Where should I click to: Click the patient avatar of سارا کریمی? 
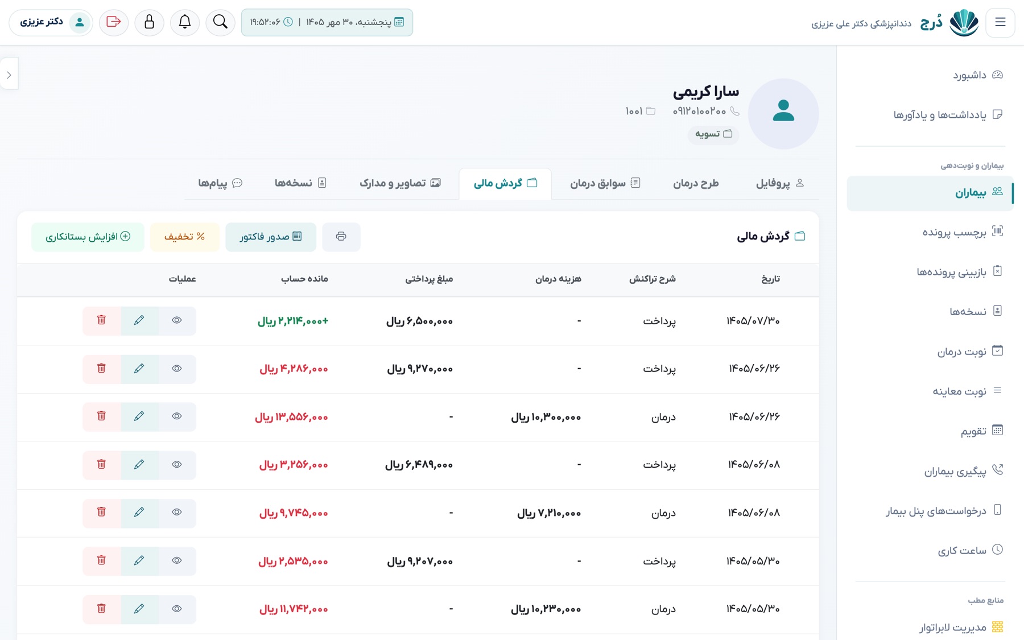(x=783, y=114)
